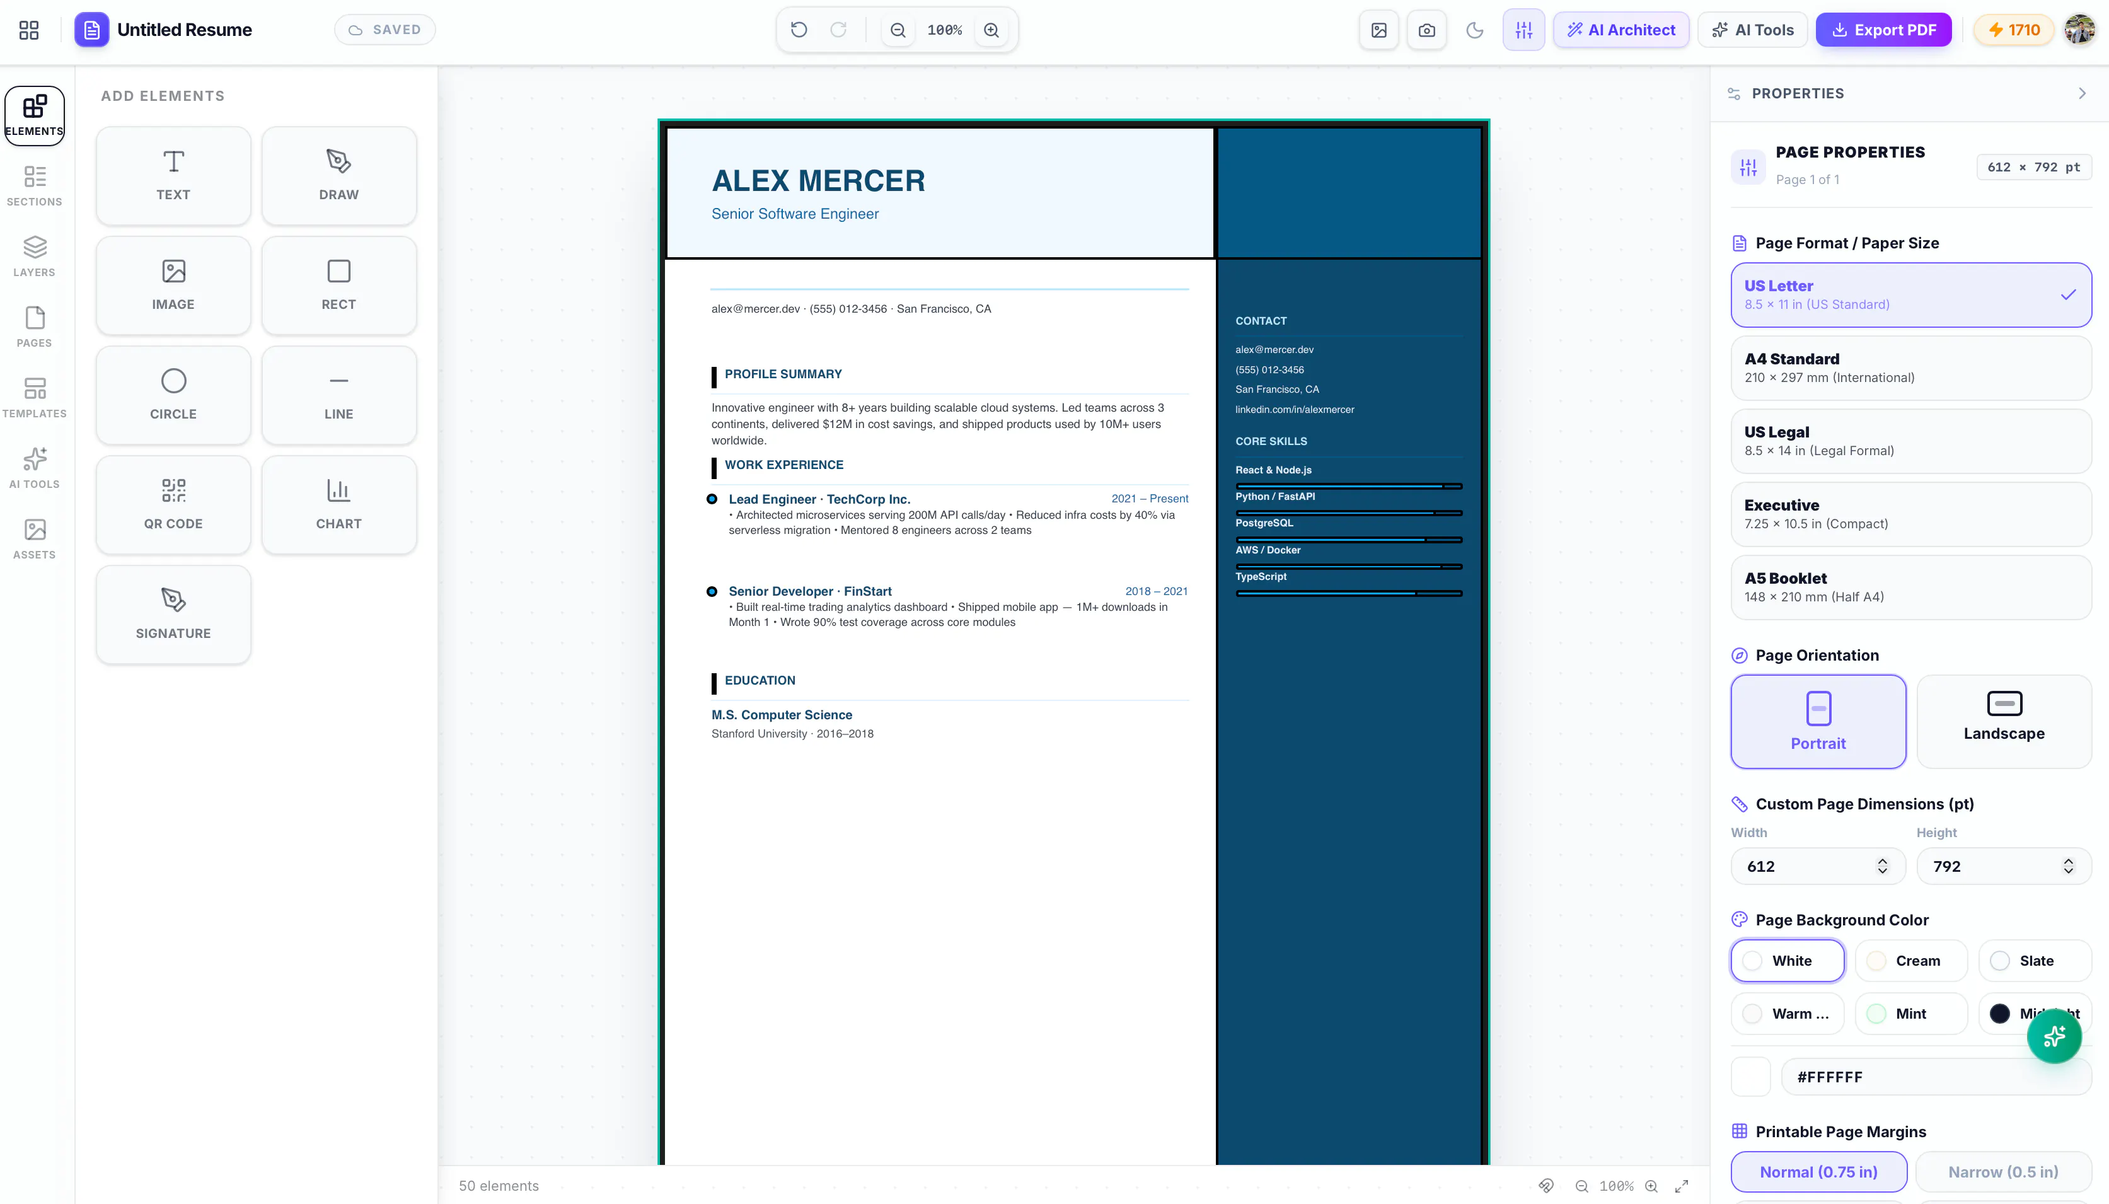Zoom in in the bottom status bar
The image size is (2109, 1204).
1651,1186
